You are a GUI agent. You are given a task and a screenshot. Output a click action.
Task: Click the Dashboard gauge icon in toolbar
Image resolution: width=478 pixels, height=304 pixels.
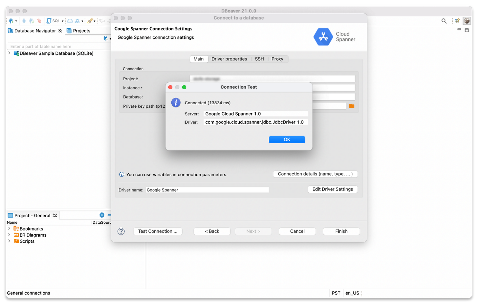70,21
